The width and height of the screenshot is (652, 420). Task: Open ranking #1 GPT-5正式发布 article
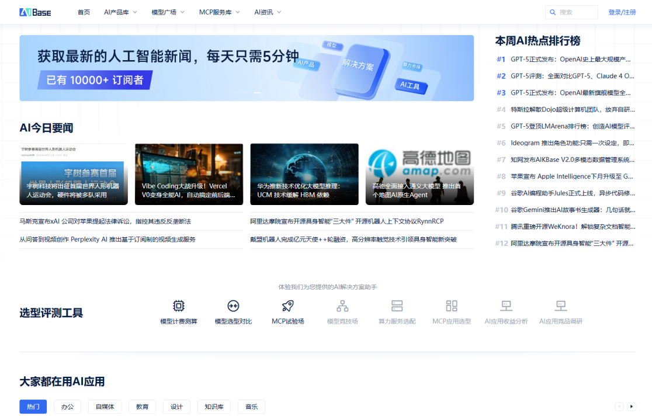566,60
